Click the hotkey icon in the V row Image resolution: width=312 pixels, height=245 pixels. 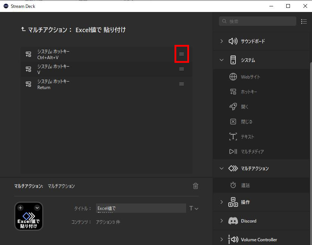(28, 69)
